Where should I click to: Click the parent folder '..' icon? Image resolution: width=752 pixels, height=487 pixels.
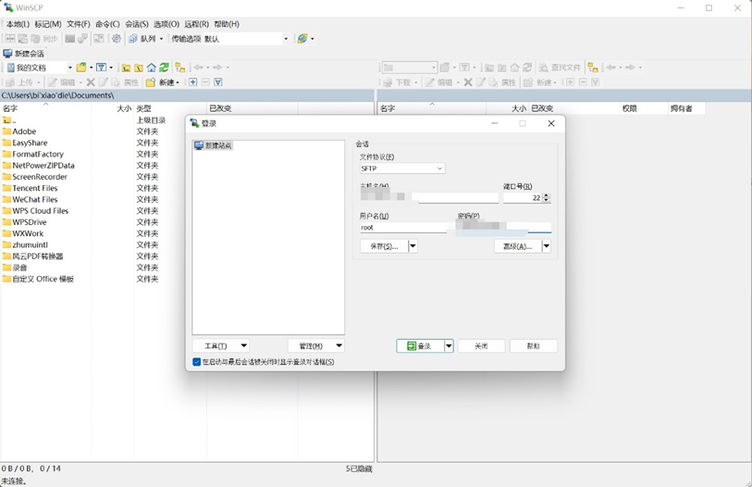6,120
